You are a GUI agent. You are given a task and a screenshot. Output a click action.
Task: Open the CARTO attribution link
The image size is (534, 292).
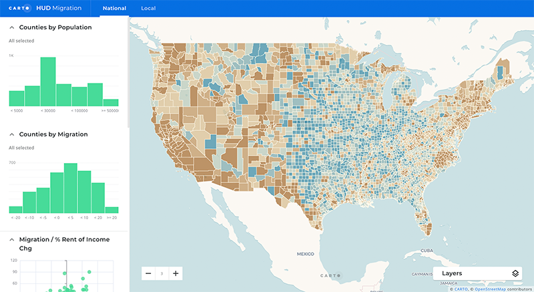[x=461, y=289]
